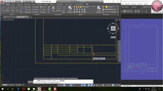Click the Stretch tool
Viewport: 163px width, 91px height.
28,12
